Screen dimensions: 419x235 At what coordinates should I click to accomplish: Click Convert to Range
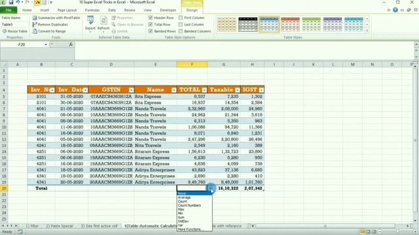coord(49,31)
